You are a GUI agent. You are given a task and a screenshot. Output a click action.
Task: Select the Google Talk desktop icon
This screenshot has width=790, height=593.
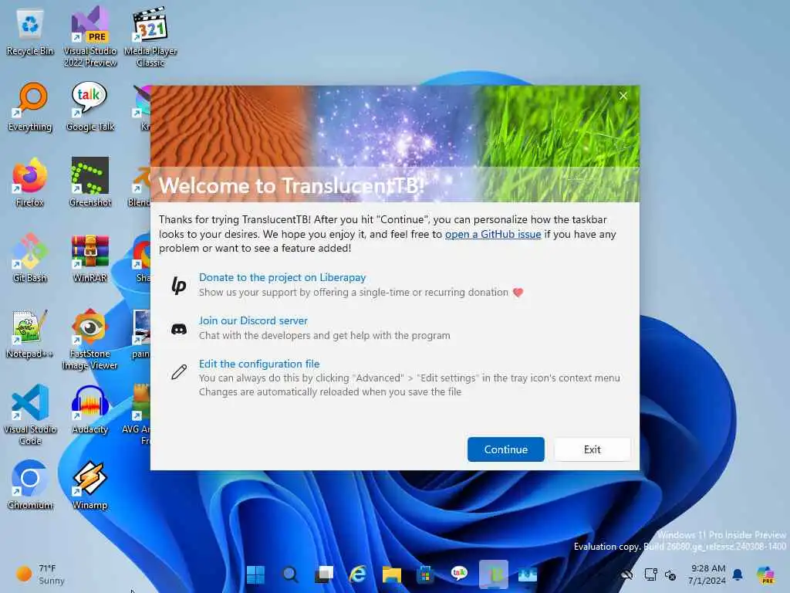point(90,107)
